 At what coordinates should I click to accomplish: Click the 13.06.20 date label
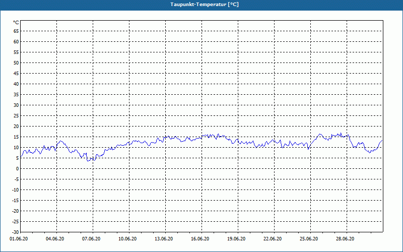(164, 239)
